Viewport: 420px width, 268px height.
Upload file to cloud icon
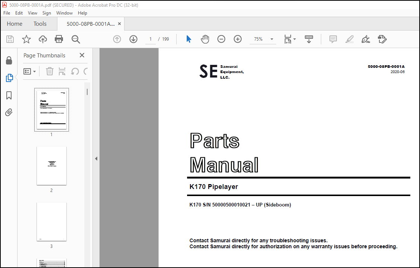pos(42,39)
